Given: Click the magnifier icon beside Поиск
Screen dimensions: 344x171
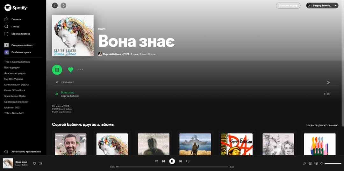Looking at the screenshot, I should (x=6, y=27).
